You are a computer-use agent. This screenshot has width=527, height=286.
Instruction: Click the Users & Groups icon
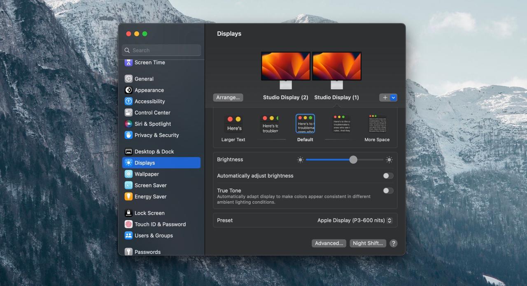[x=128, y=235]
